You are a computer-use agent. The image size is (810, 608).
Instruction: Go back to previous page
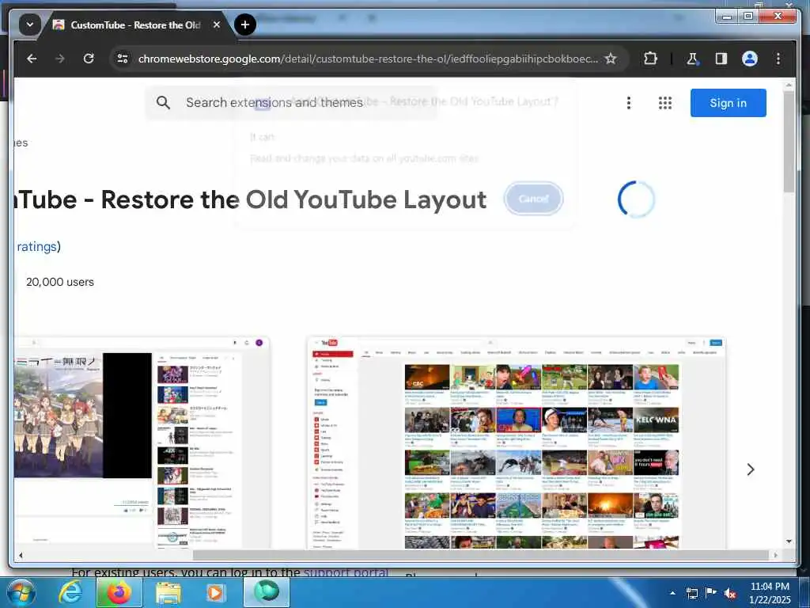click(x=32, y=59)
